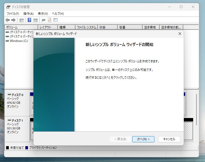Screen dimensions: 205x162
Task: Click the connect drive toolbar icon
Action: tap(43, 20)
